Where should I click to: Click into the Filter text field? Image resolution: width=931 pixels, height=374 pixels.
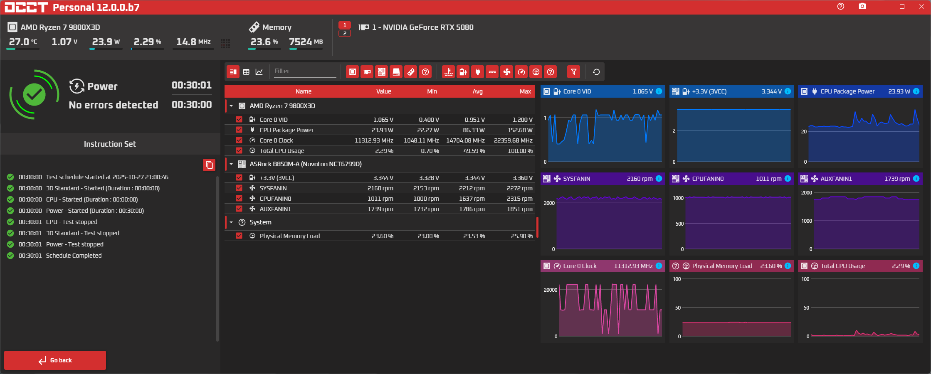(x=304, y=71)
